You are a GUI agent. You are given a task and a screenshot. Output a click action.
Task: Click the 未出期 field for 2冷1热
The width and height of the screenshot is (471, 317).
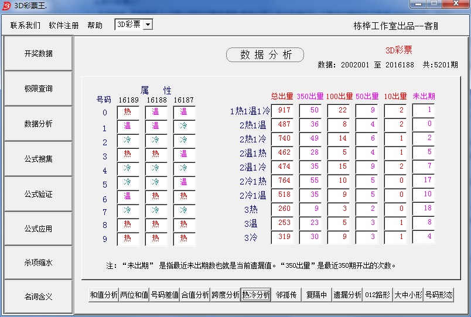coord(424,180)
